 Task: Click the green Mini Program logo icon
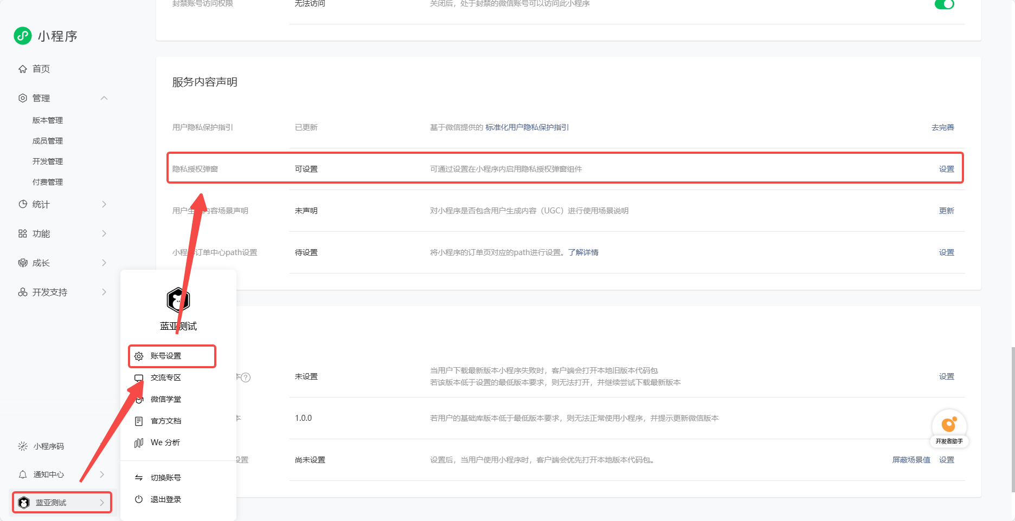coord(23,36)
